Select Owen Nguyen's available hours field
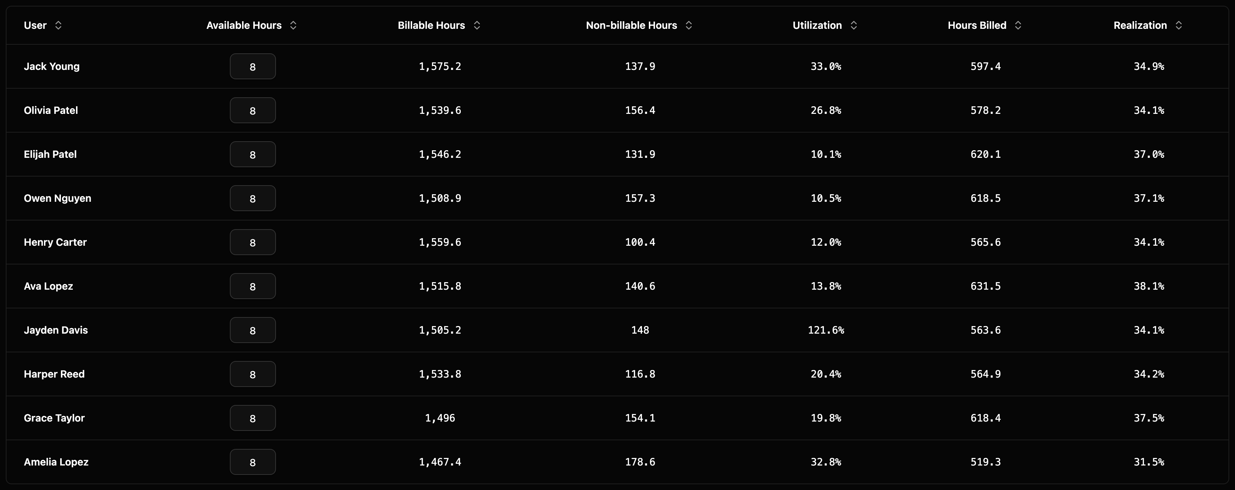Image resolution: width=1235 pixels, height=490 pixels. (x=253, y=199)
